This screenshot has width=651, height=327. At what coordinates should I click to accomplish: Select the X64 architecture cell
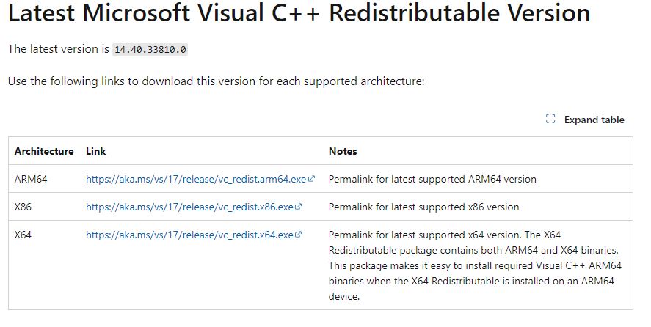click(23, 235)
